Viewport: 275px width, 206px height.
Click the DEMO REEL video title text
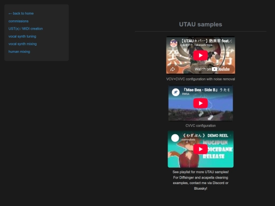coord(205,136)
